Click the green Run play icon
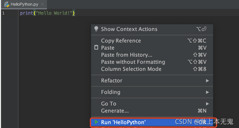This screenshot has width=239, height=128. tap(96, 122)
